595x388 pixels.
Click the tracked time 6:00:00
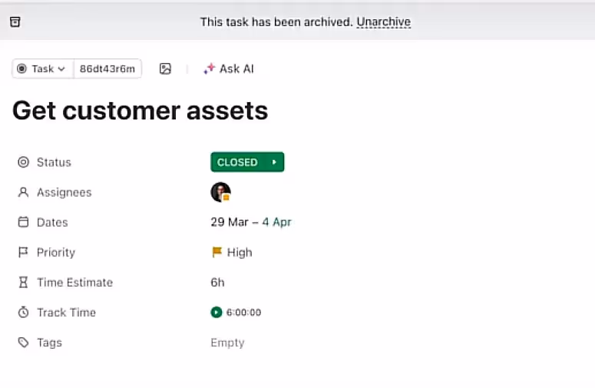point(243,312)
